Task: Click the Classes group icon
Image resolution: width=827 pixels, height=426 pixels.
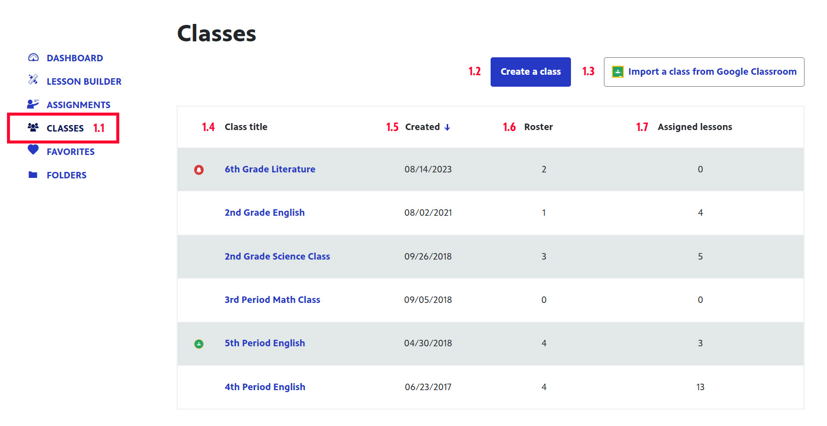Action: pos(33,128)
